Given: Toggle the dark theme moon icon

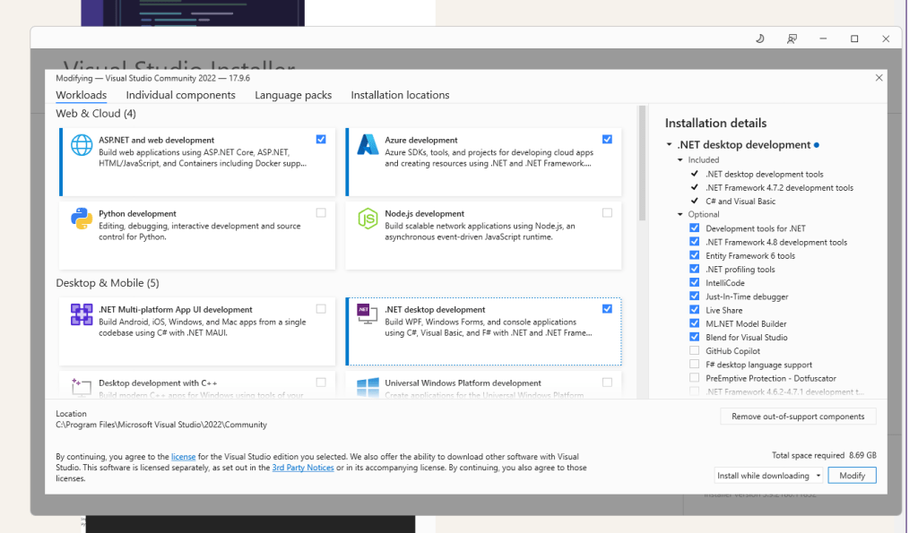Looking at the screenshot, I should (760, 39).
